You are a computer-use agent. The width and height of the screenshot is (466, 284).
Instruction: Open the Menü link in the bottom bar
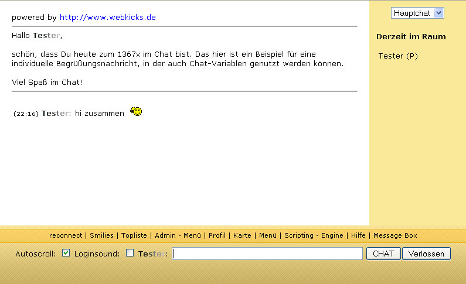point(268,235)
